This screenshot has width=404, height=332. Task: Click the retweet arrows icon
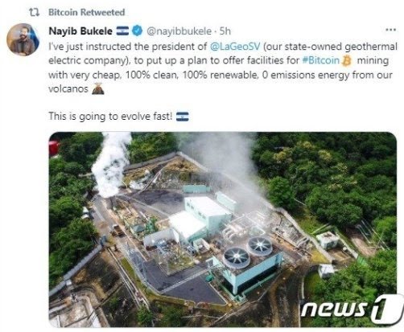(34, 12)
